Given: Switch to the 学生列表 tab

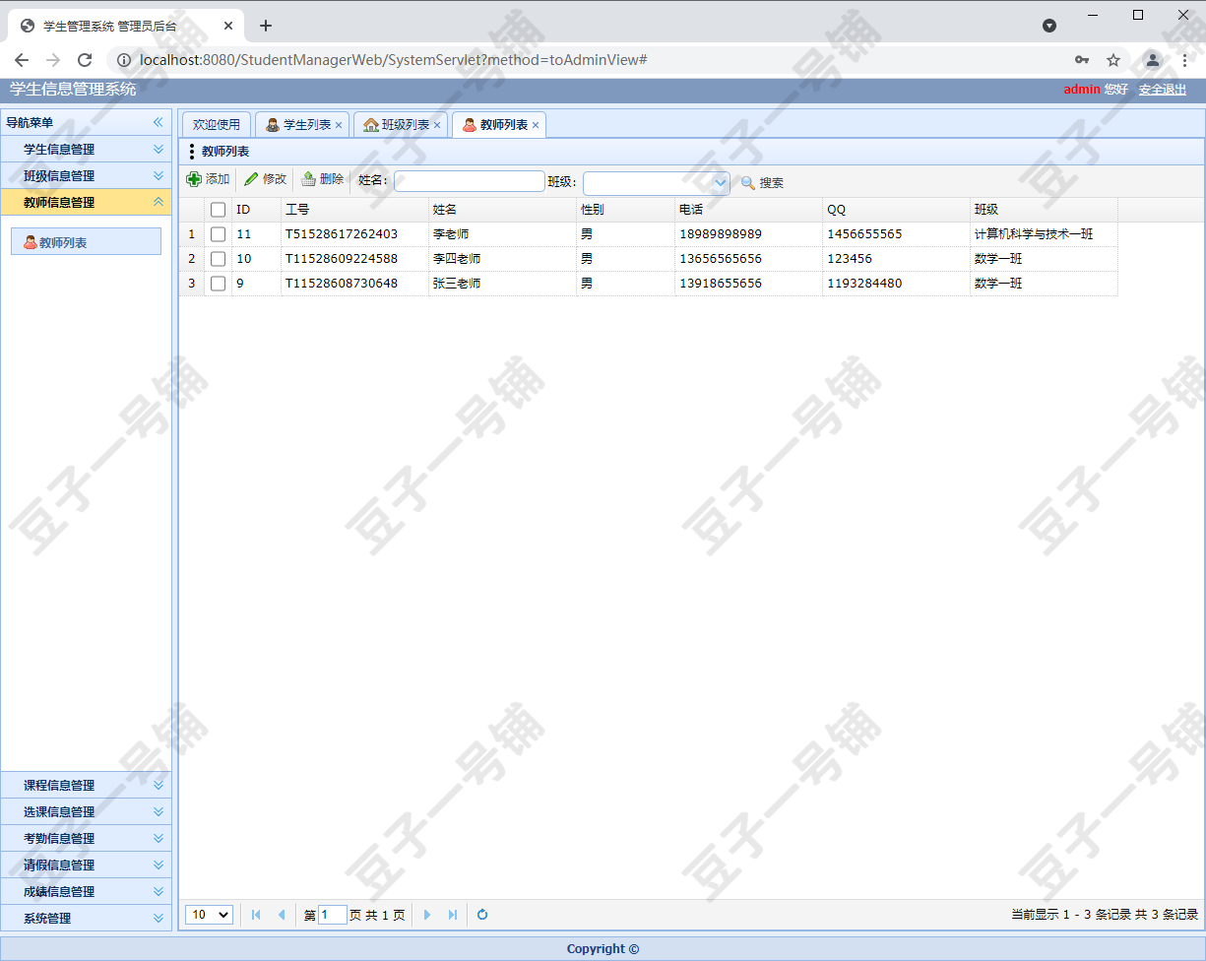Looking at the screenshot, I should [x=300, y=124].
